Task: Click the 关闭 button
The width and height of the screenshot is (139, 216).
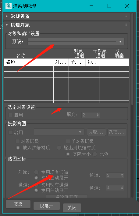Action: pos(72,208)
